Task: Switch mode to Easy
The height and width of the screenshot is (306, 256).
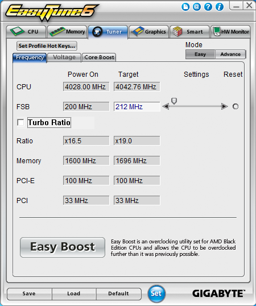Action: pos(200,54)
